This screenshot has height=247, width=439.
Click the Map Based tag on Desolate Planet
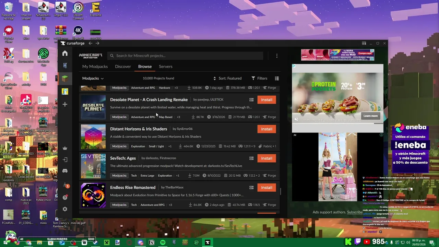[166, 117]
